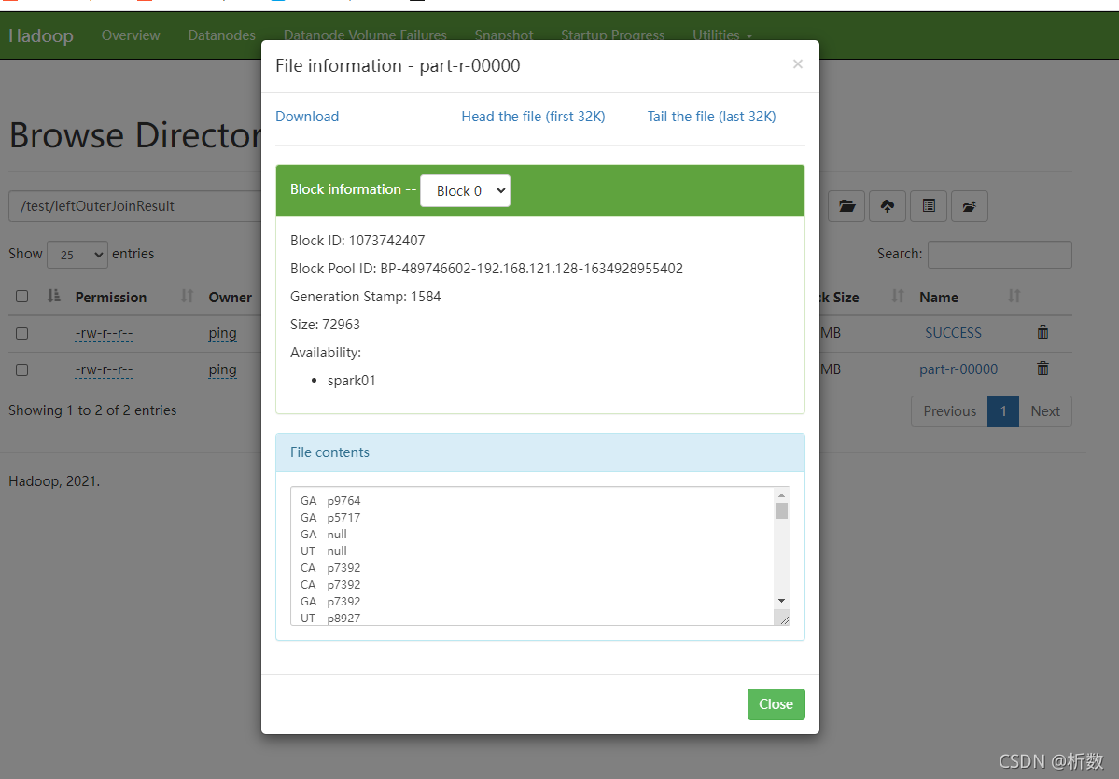The height and width of the screenshot is (779, 1119).
Task: Click the Download link
Action: click(307, 117)
